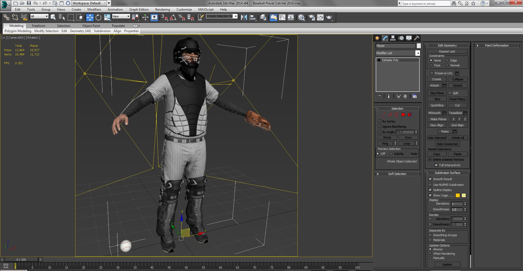The height and width of the screenshot is (271, 523).
Task: Uncheck Full Interactivity checkbox
Action: click(436, 165)
